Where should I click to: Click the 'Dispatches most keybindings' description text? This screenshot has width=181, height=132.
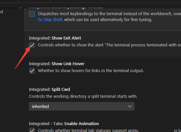(109, 14)
